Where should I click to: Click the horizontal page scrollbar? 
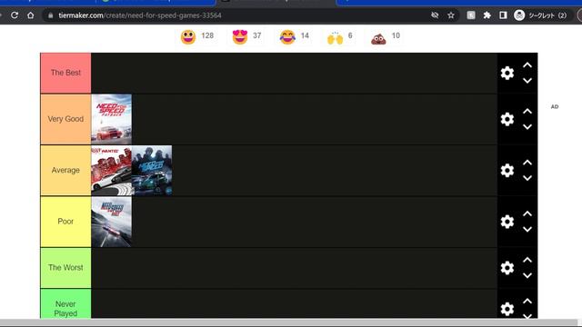[x=289, y=322]
